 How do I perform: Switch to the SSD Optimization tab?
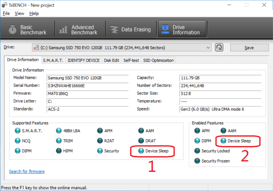pyautogui.click(x=158, y=60)
